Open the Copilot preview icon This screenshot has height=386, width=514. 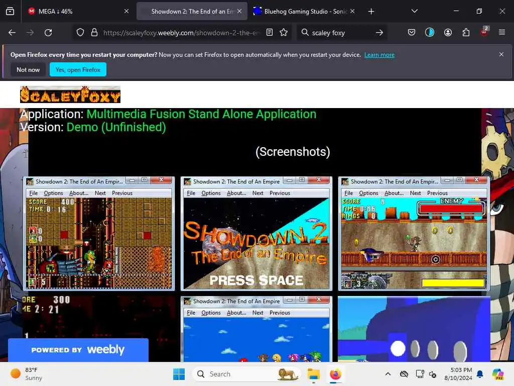498,374
